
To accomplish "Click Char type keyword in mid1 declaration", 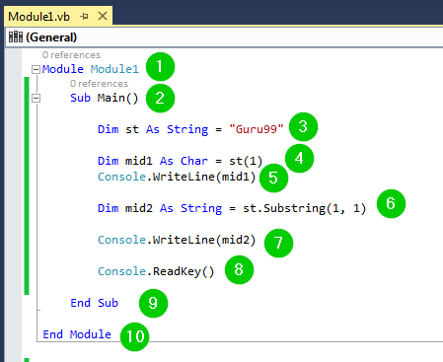I will coord(194,161).
